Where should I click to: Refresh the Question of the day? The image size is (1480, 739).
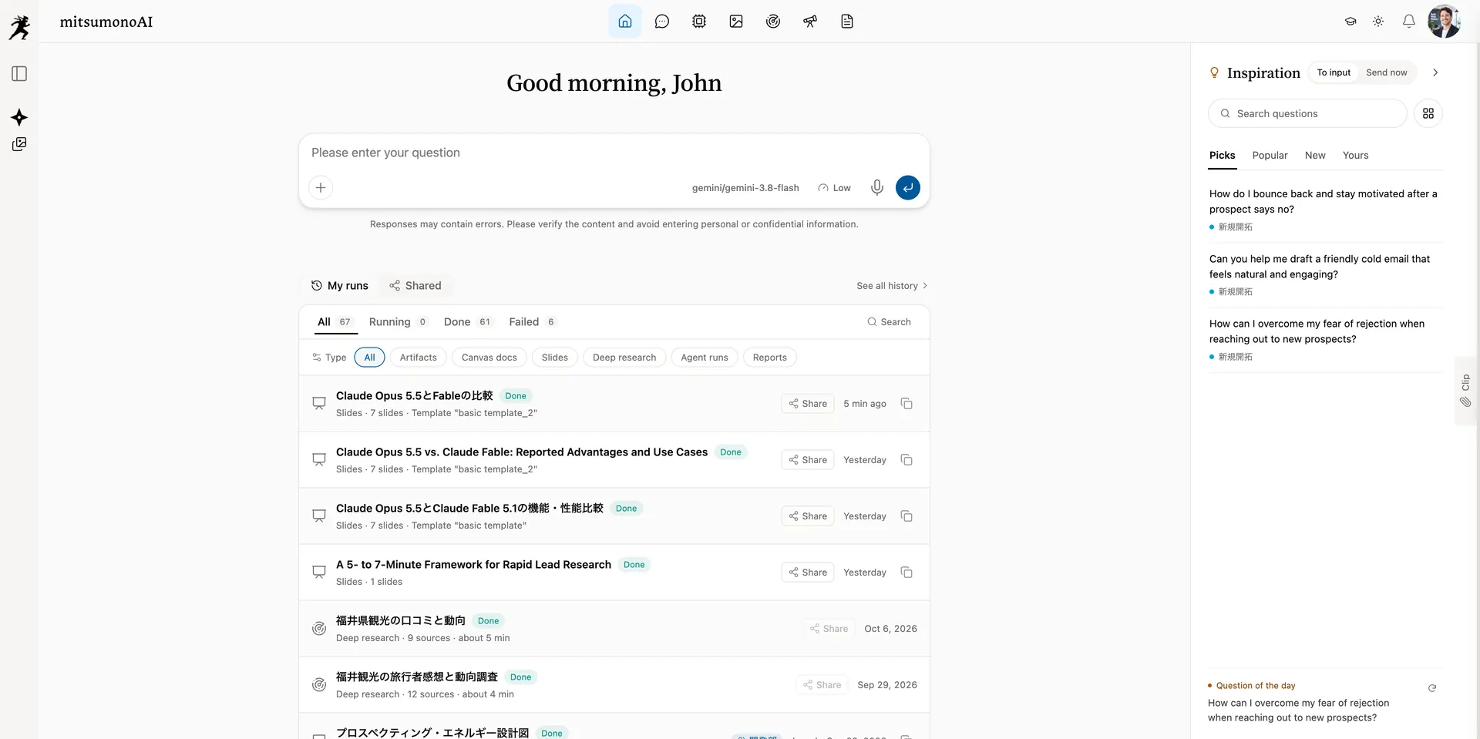[1432, 688]
